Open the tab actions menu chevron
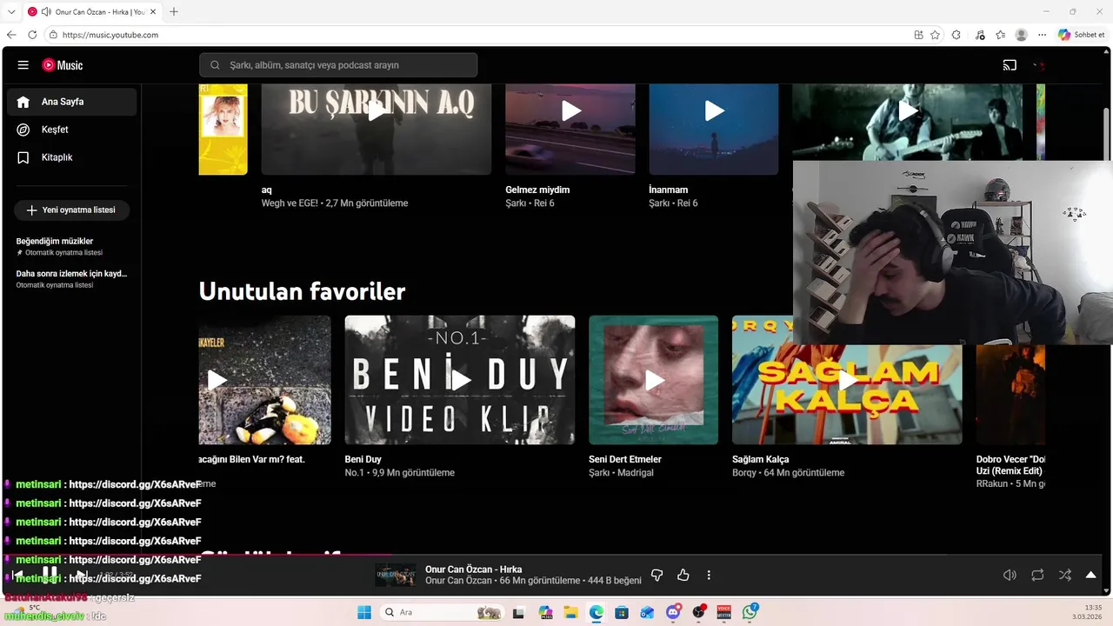The height and width of the screenshot is (626, 1113). coord(11,11)
